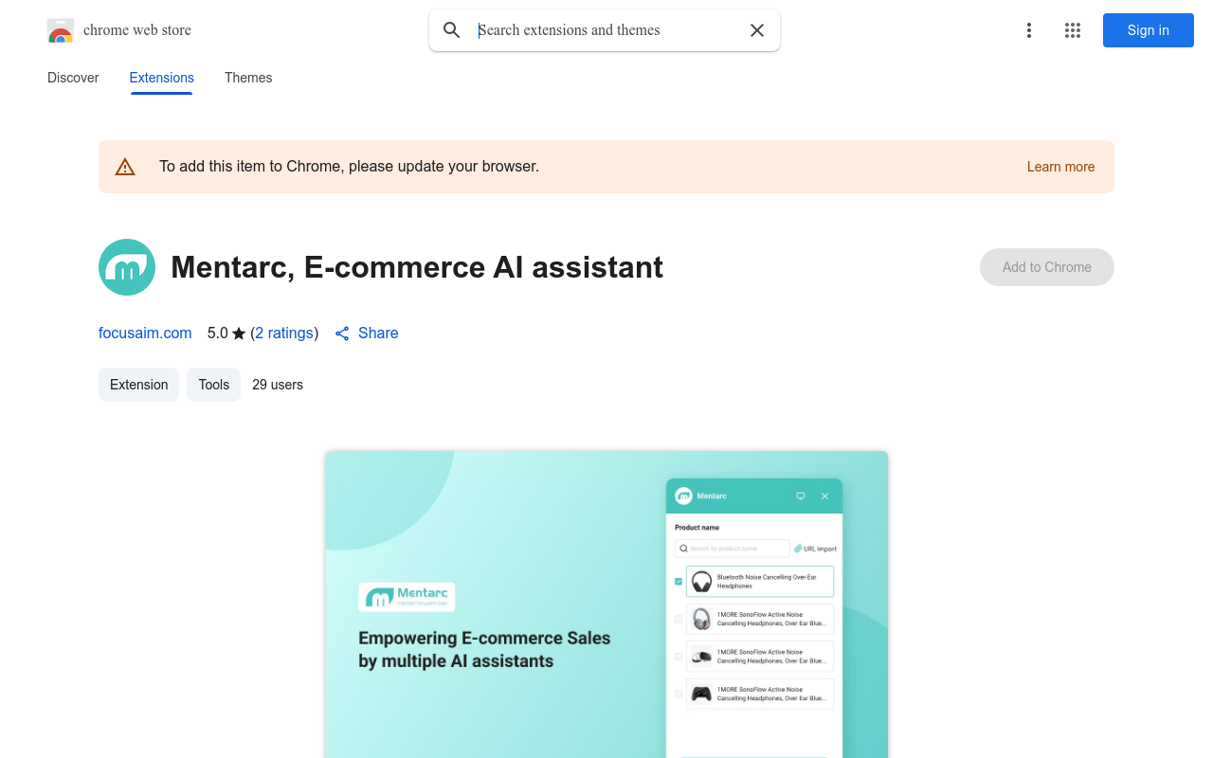Click the Add to Chrome button

[1047, 267]
